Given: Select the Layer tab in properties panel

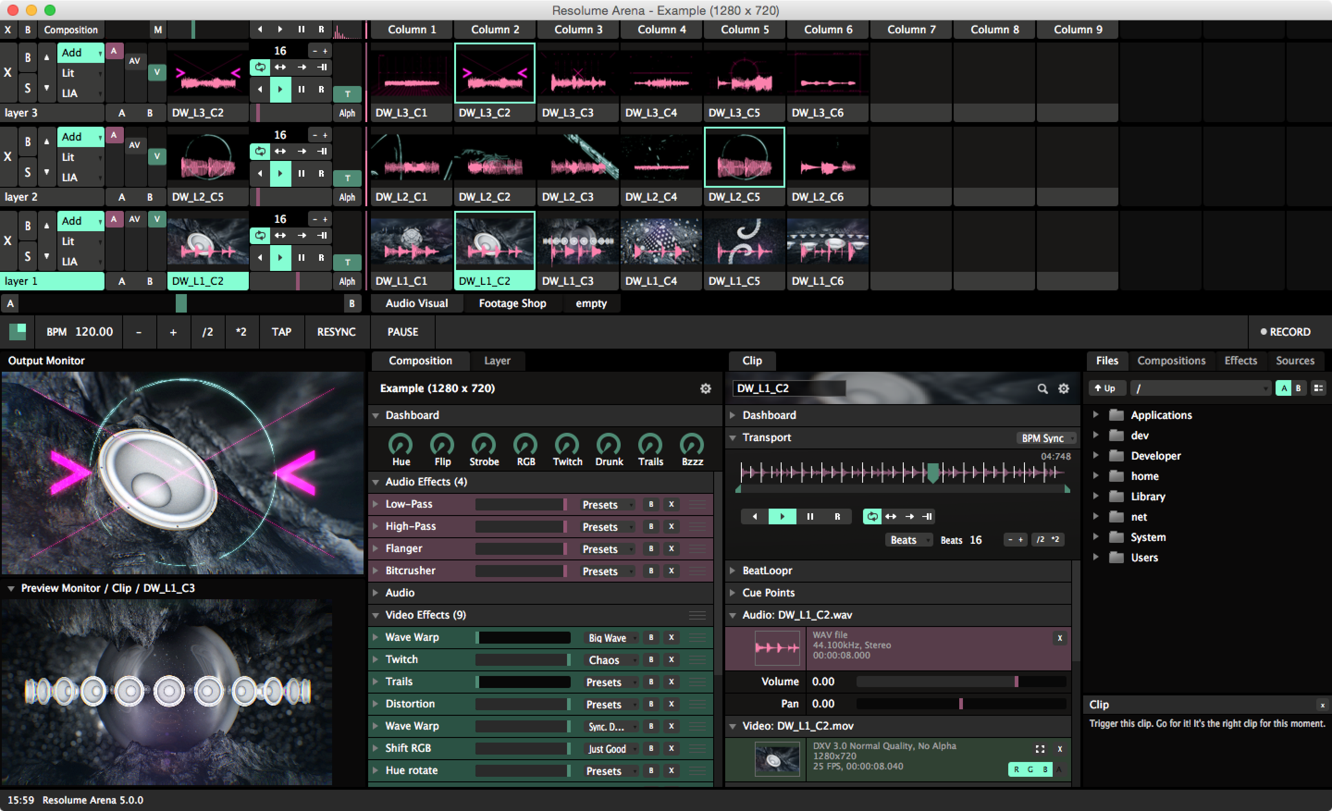Looking at the screenshot, I should pos(499,359).
